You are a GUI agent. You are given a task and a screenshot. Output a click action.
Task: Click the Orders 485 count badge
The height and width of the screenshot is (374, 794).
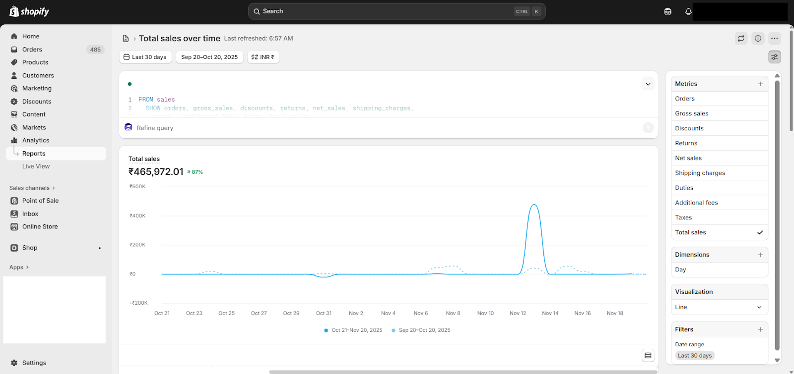95,50
